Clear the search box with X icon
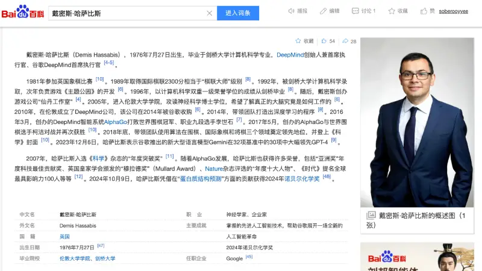 click(209, 13)
